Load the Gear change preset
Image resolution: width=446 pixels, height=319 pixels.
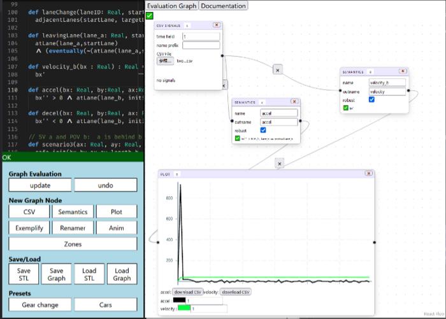[x=40, y=305]
